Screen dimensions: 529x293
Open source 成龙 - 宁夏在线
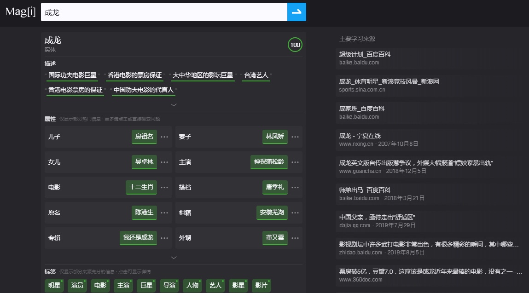point(360,136)
